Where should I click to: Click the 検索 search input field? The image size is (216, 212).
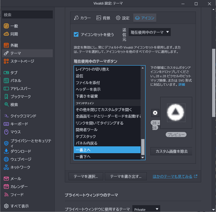[28, 15]
